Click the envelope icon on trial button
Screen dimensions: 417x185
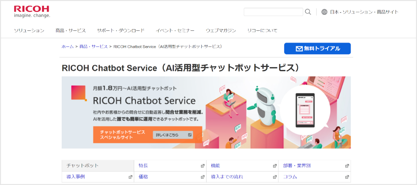299,49
